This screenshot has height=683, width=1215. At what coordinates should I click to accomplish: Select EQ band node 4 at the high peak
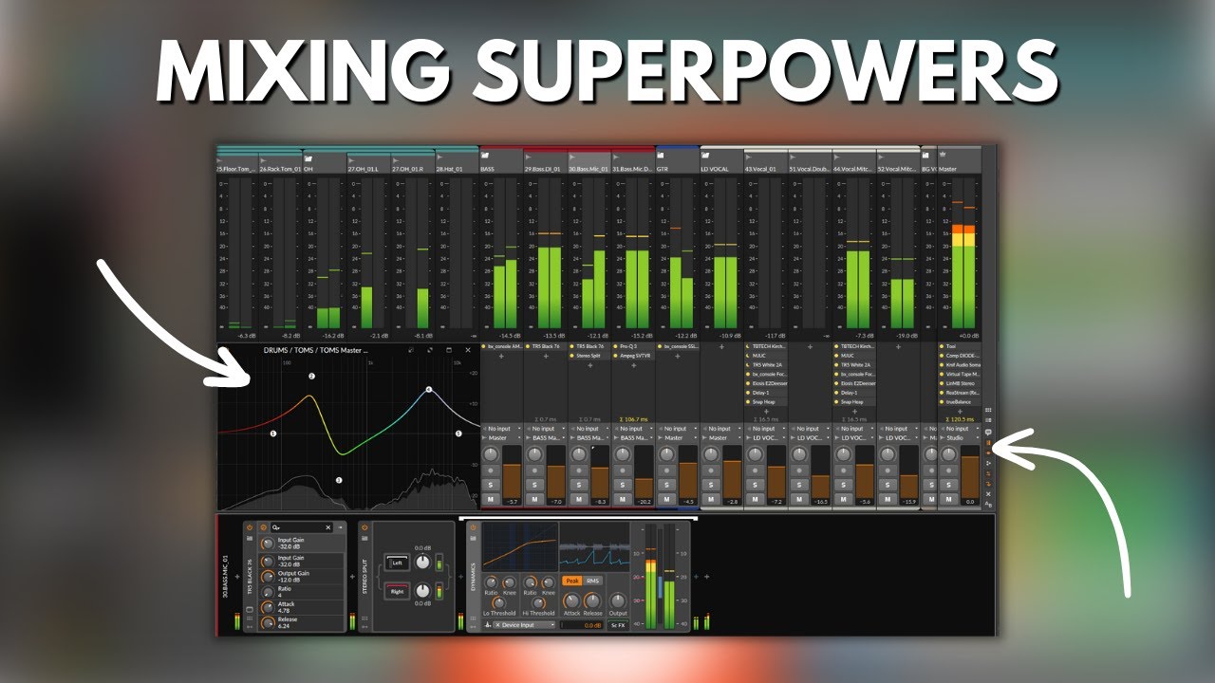(428, 390)
